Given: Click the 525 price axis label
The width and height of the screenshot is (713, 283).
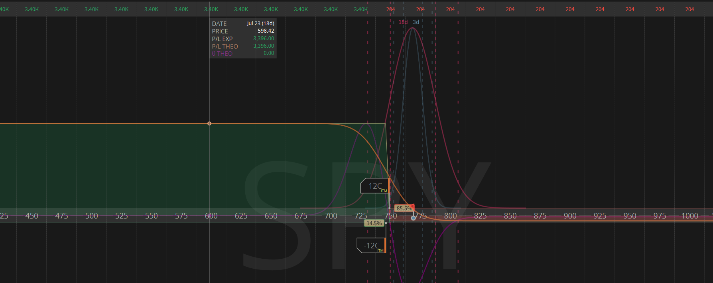Looking at the screenshot, I should pos(122,216).
